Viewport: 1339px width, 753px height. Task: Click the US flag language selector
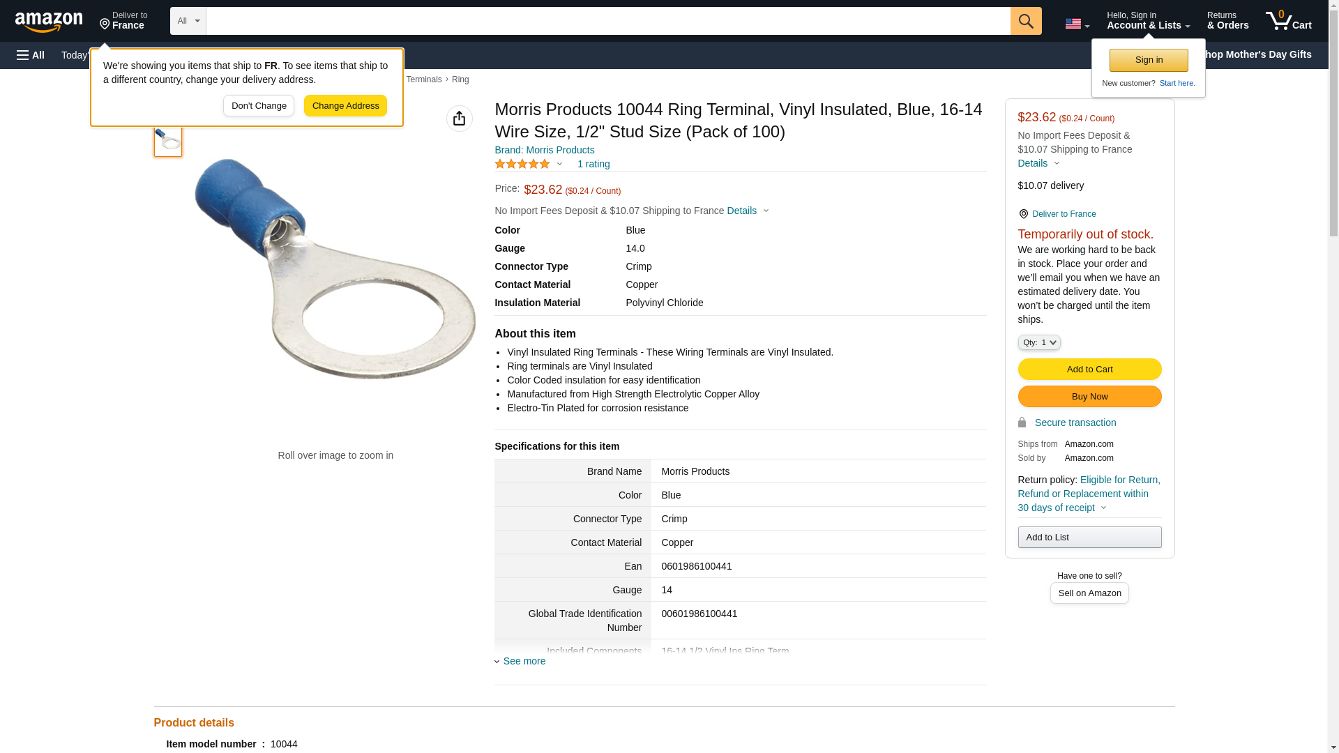click(x=1076, y=24)
